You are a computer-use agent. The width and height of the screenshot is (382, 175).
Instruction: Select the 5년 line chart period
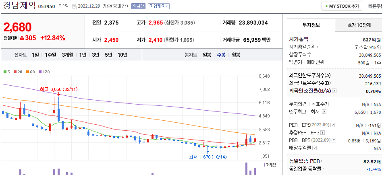108,55
